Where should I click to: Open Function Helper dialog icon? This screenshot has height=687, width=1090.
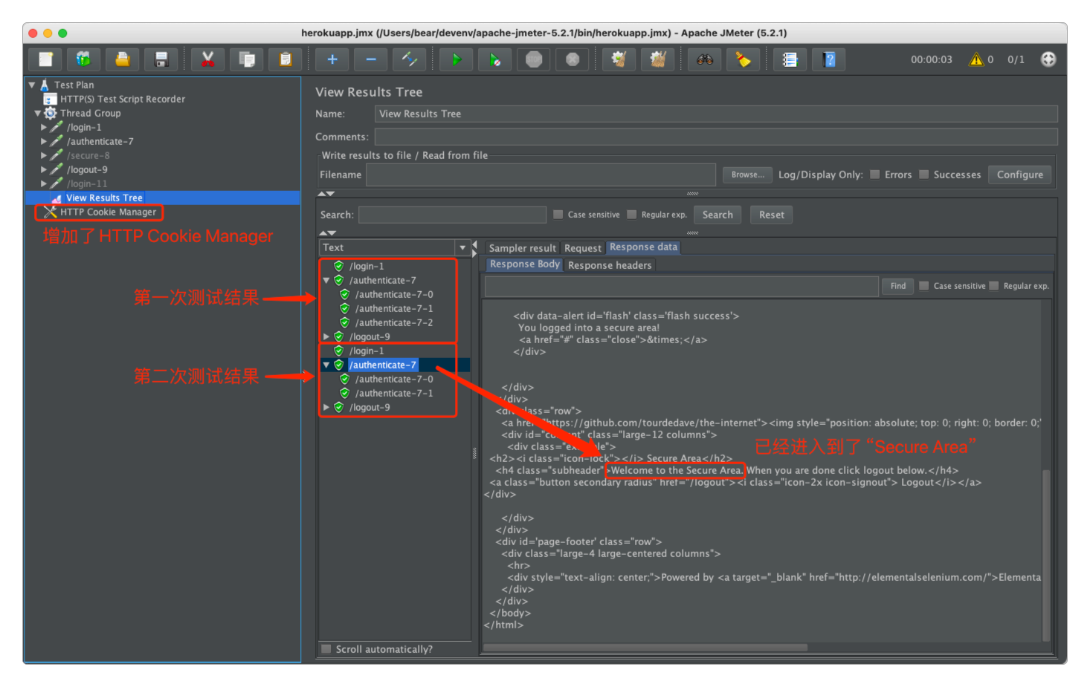(790, 59)
